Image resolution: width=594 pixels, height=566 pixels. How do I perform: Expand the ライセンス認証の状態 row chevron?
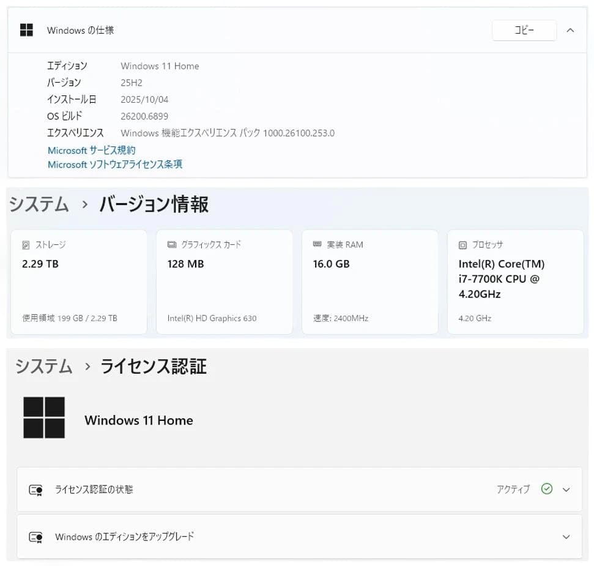tap(566, 490)
